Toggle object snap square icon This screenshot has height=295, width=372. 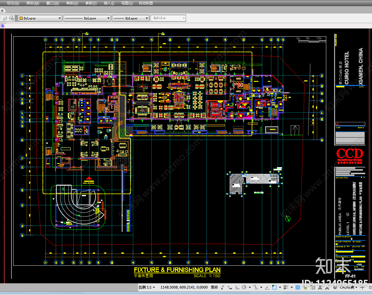tap(274, 287)
